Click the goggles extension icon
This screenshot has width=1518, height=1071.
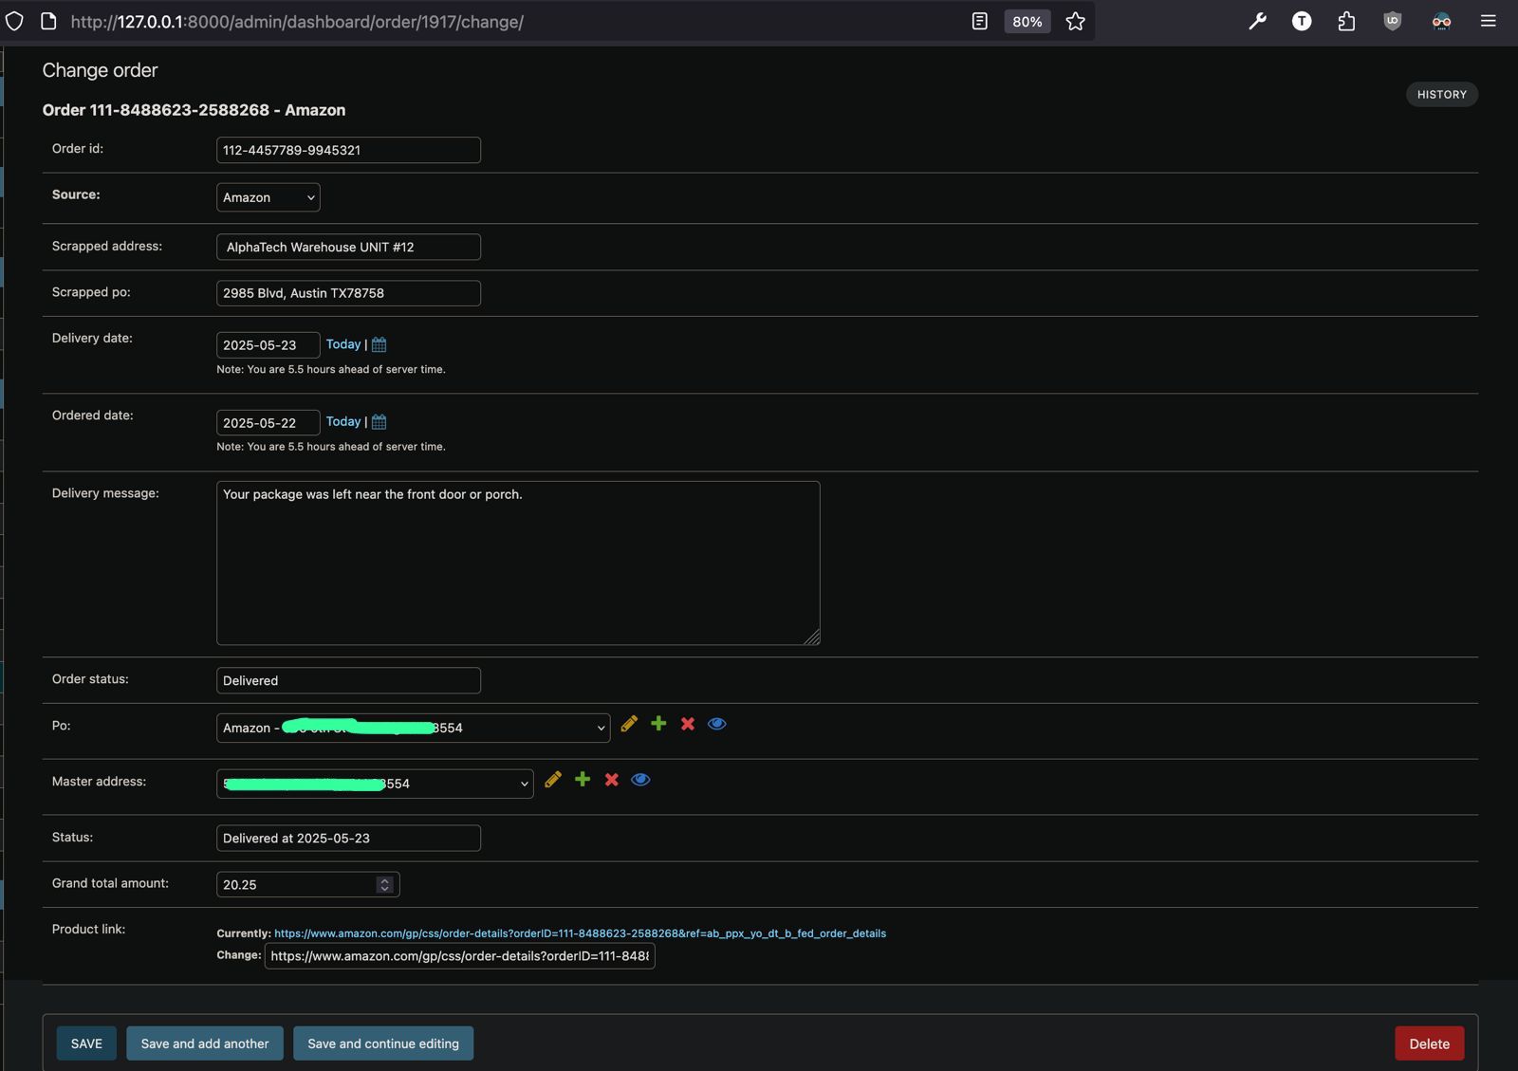[1441, 21]
